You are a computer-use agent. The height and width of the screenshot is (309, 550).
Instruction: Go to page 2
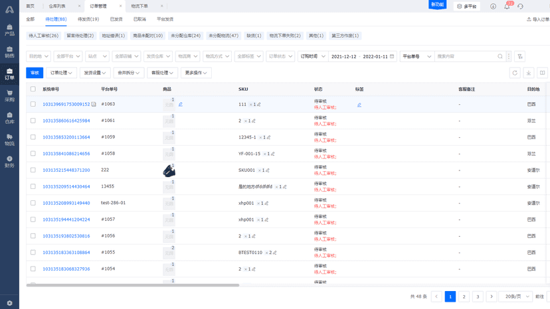click(x=464, y=297)
